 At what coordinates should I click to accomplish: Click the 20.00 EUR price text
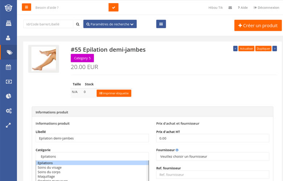tap(84, 67)
